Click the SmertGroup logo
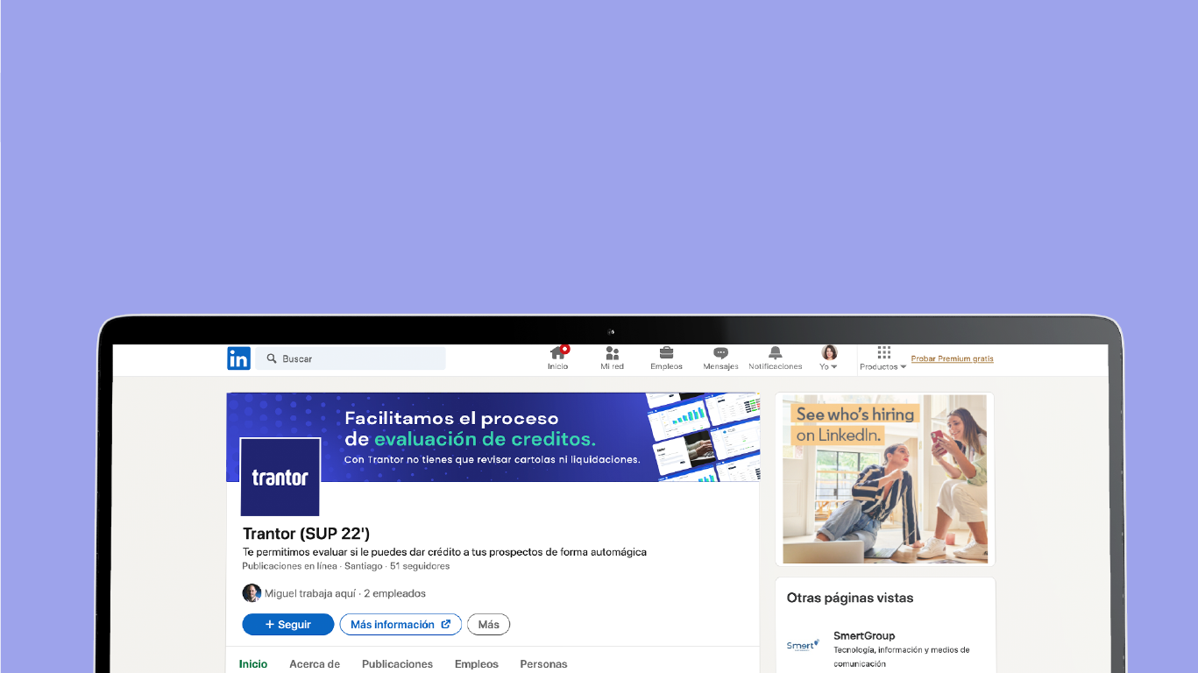Image resolution: width=1198 pixels, height=673 pixels. [803, 645]
